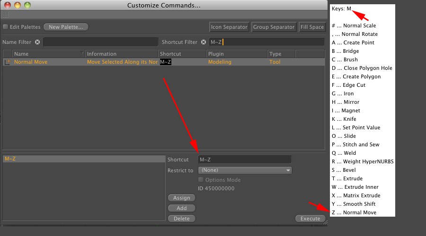
Task: Choose C ... Brush in the keys popup
Action: (345, 59)
